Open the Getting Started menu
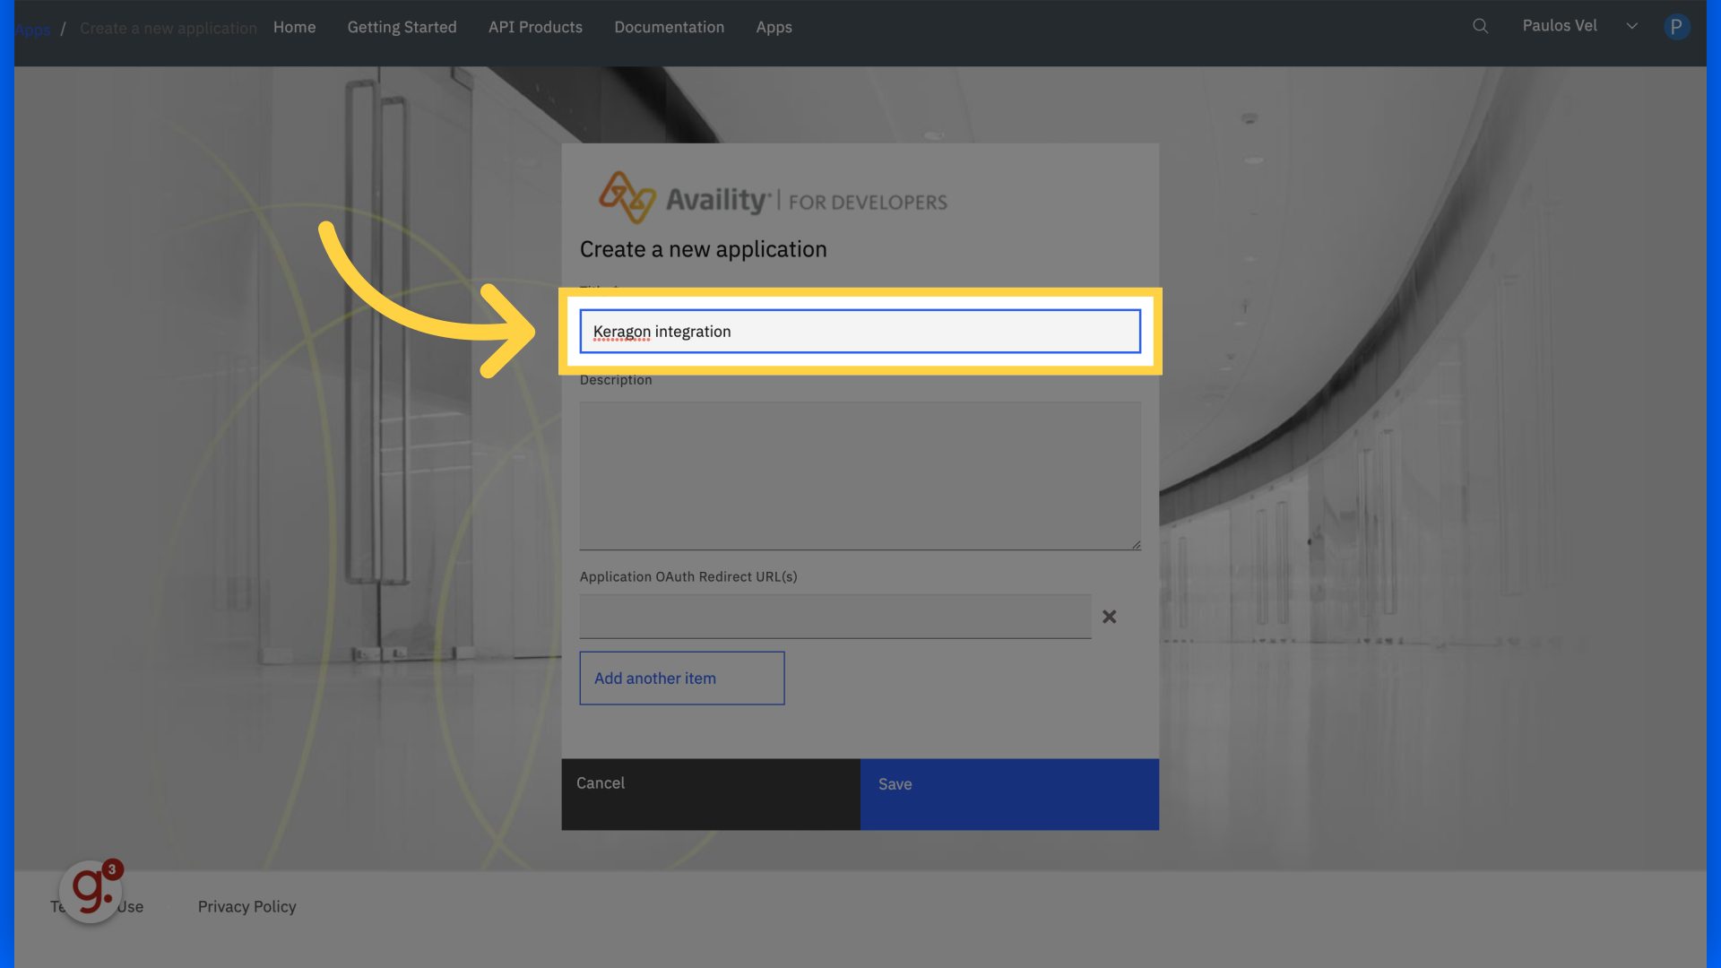 tap(402, 27)
